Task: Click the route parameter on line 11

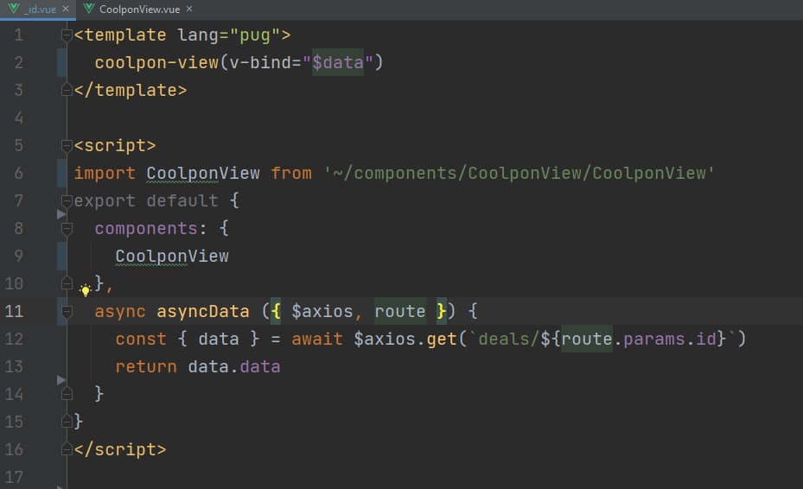Action: coord(400,311)
